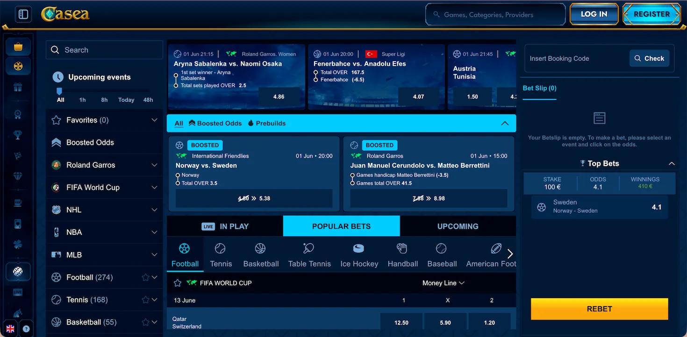Switch to the IN PLAY tab
This screenshot has height=337, width=687.
tap(225, 226)
